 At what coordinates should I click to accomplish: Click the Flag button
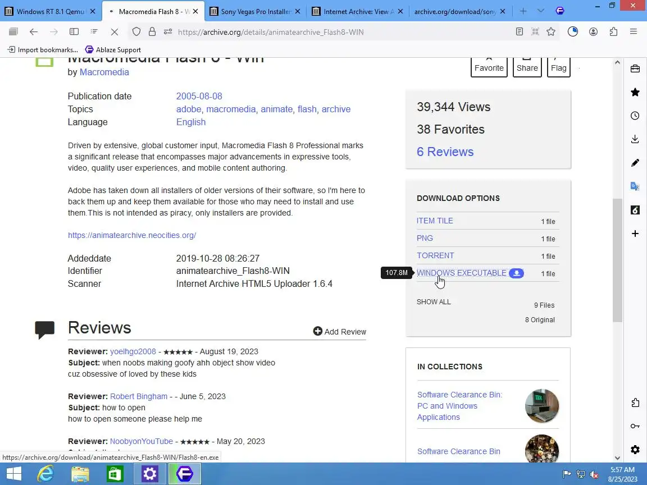(x=559, y=66)
